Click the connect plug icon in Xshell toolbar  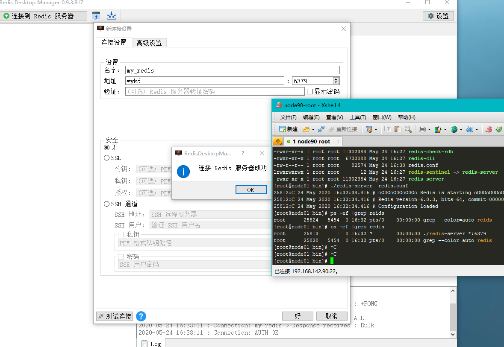[321, 129]
